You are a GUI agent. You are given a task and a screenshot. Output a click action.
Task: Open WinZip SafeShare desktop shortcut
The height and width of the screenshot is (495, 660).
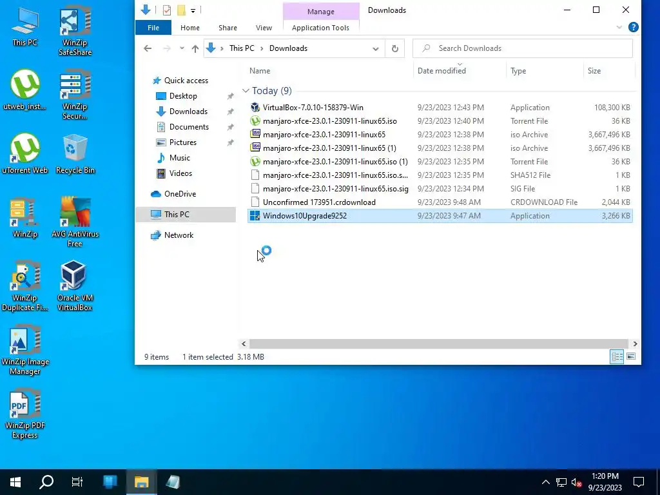(x=75, y=30)
